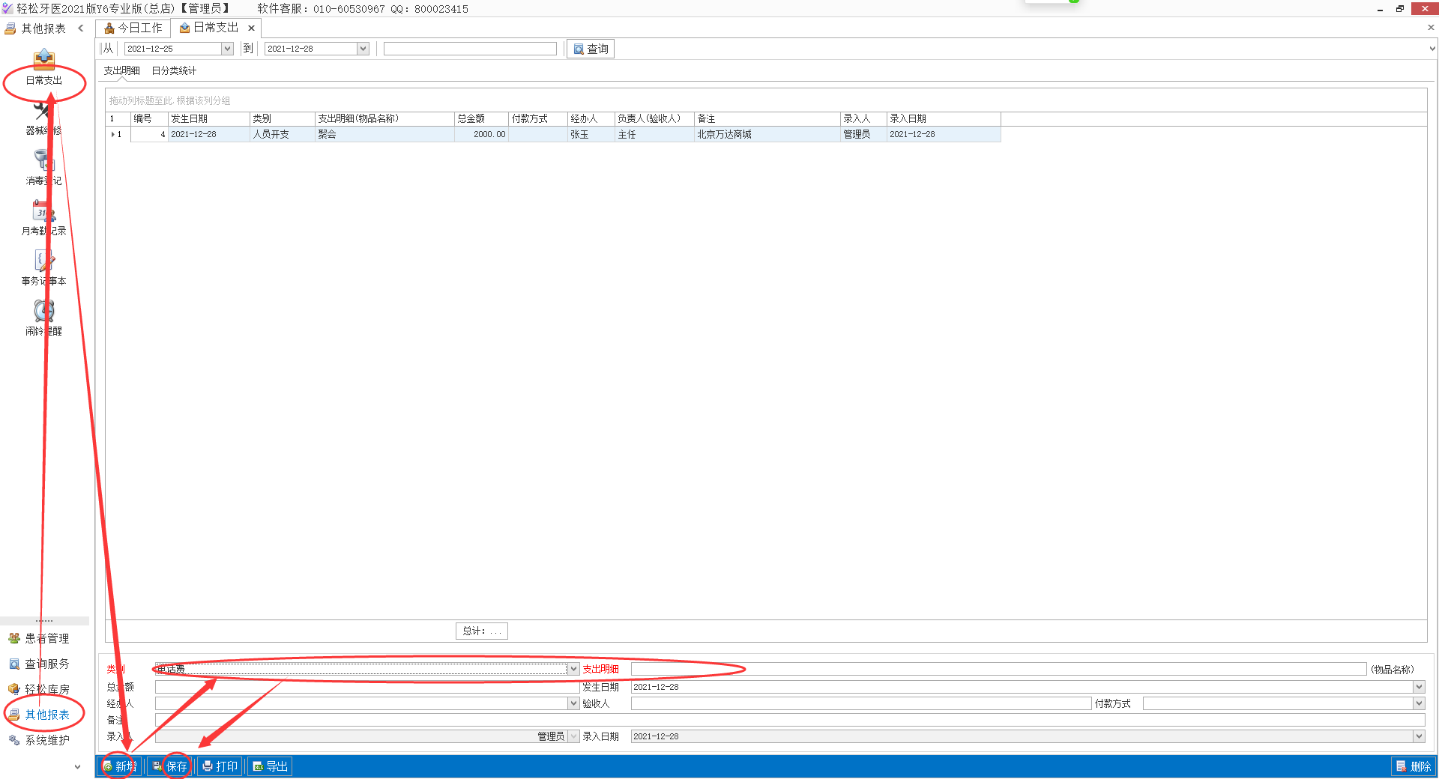Close the tab area with the right-side X
Image resolution: width=1439 pixels, height=779 pixels.
pyautogui.click(x=1431, y=28)
